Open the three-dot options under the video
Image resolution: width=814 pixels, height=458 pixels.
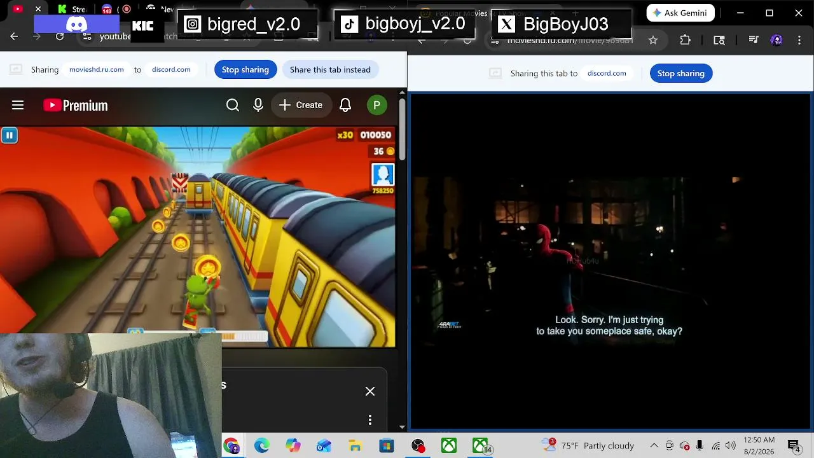coord(370,420)
